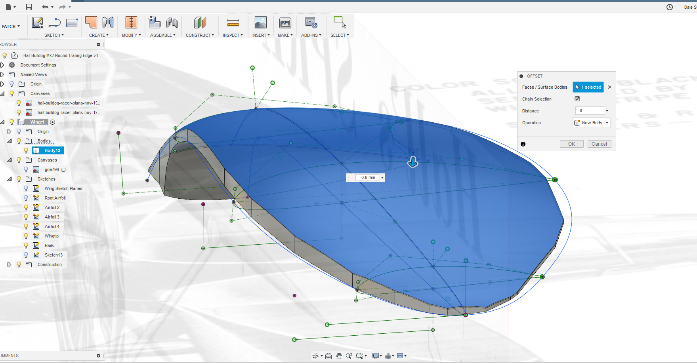The height and width of the screenshot is (363, 697).
Task: Uncheck Chain Selection in Offset dialog
Action: pyautogui.click(x=577, y=99)
